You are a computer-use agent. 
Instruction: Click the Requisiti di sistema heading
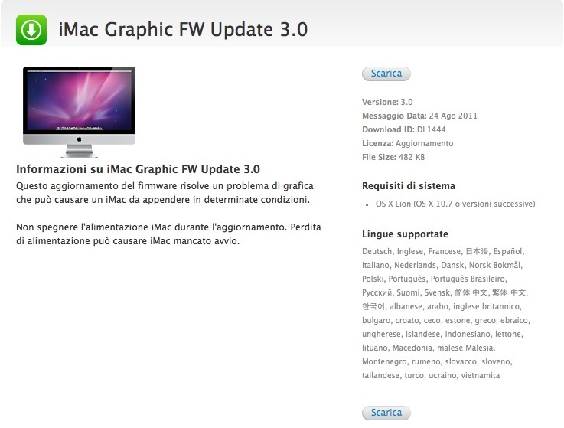point(408,186)
